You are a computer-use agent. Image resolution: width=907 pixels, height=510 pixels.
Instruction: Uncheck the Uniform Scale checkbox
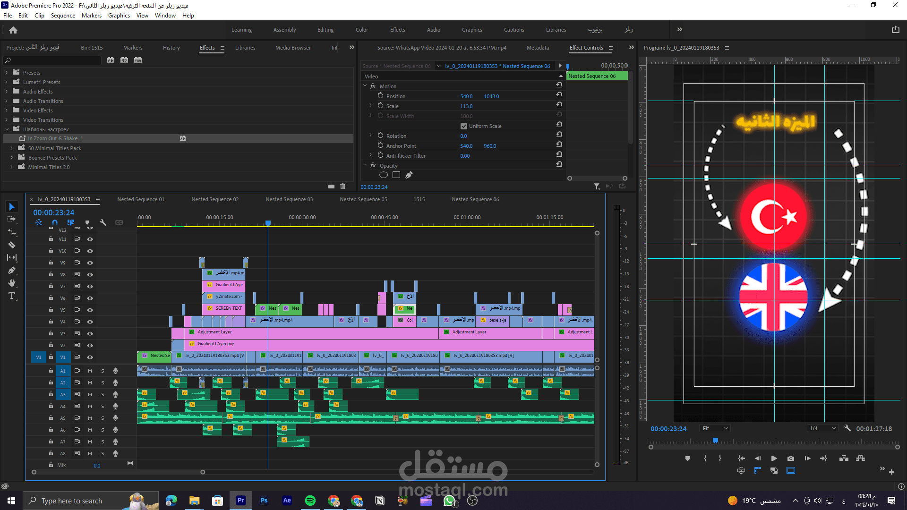[x=464, y=126]
